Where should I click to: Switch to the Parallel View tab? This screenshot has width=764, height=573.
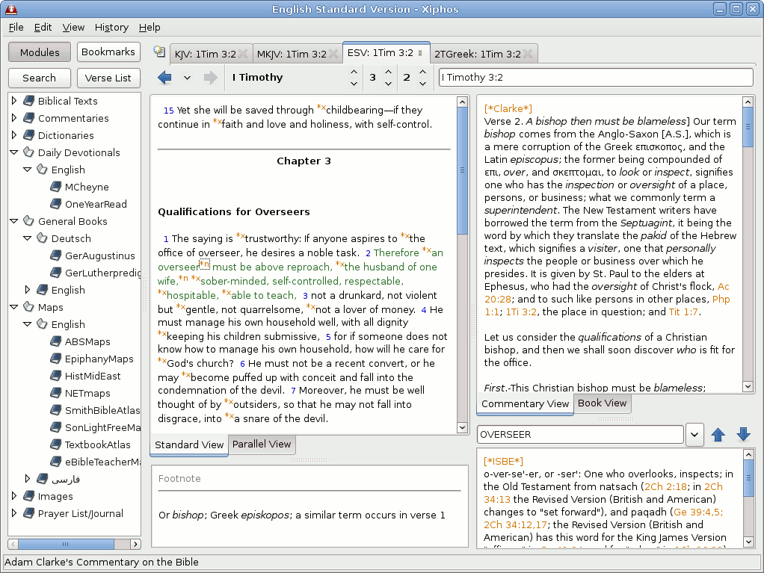pyautogui.click(x=262, y=444)
